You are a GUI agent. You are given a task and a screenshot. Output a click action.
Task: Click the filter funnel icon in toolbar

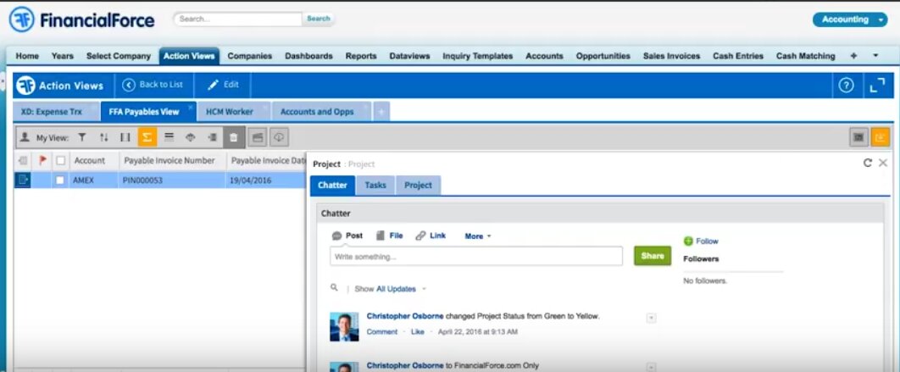82,136
